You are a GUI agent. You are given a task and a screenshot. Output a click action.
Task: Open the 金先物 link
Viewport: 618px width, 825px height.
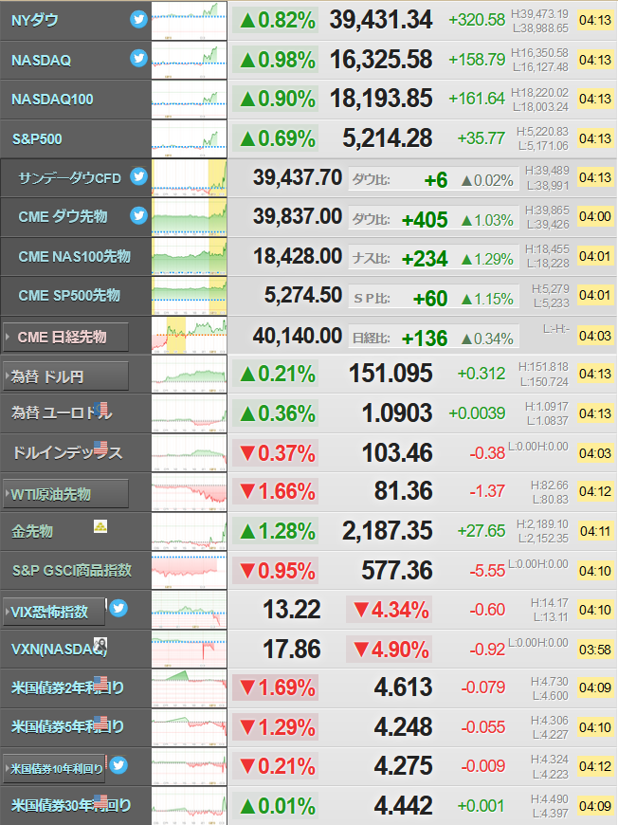coord(32,531)
